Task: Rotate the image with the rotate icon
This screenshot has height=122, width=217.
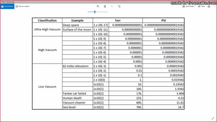Action: pyautogui.click(x=119, y=6)
